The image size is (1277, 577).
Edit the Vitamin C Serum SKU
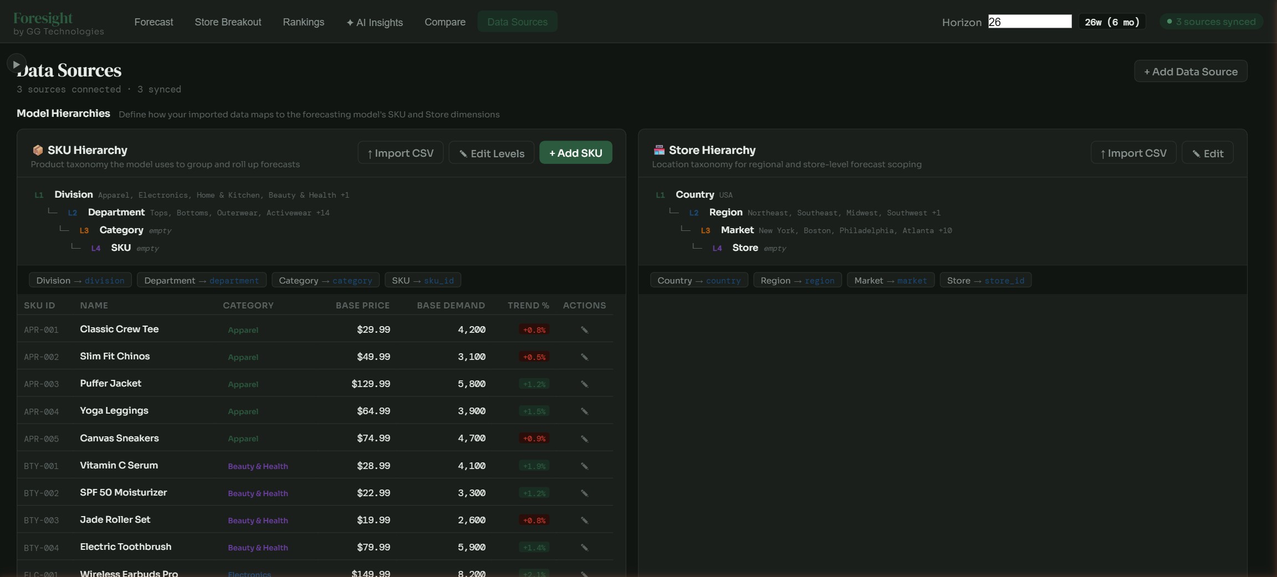click(584, 466)
